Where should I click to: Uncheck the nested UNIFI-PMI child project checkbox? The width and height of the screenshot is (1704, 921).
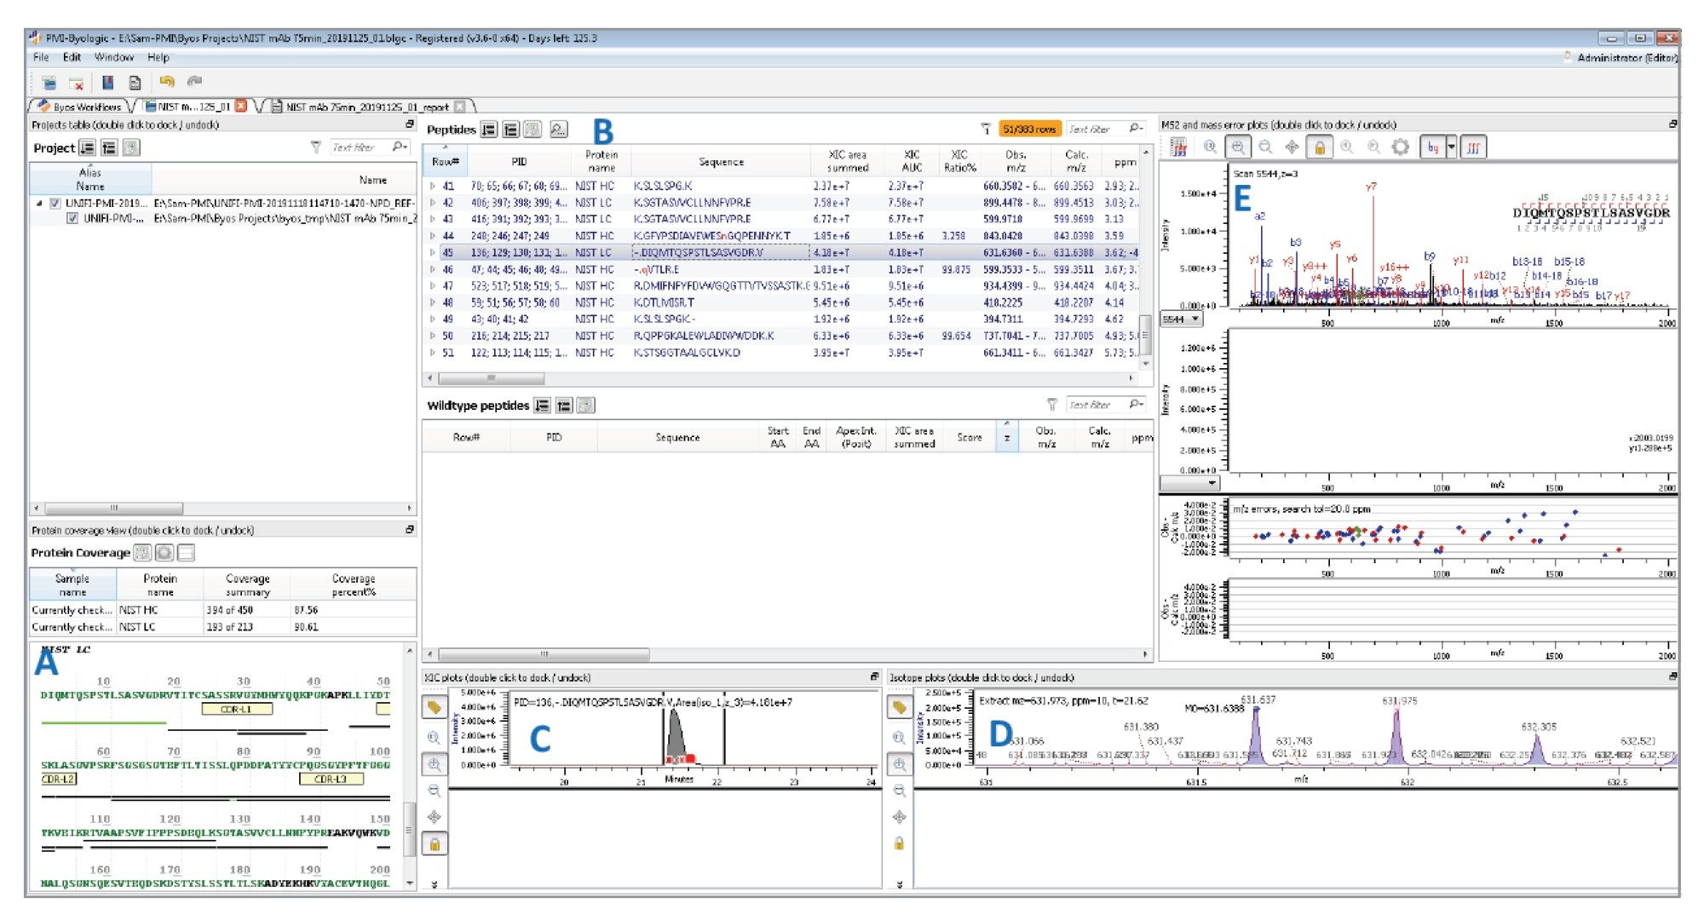(72, 218)
